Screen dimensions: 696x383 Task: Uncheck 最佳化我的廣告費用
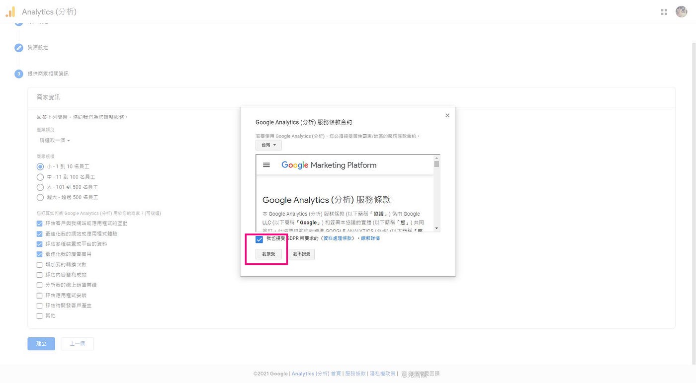(x=40, y=254)
